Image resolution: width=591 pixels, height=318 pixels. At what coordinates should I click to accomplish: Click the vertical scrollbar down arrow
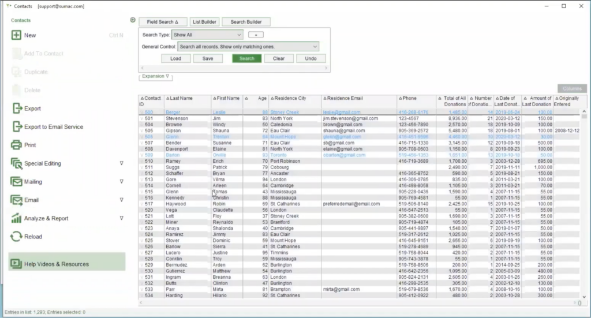(x=584, y=297)
